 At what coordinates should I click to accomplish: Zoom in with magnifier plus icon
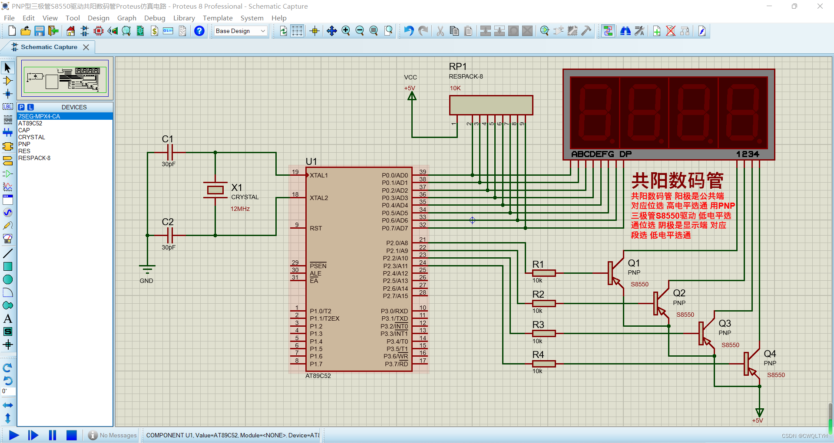[x=346, y=31]
